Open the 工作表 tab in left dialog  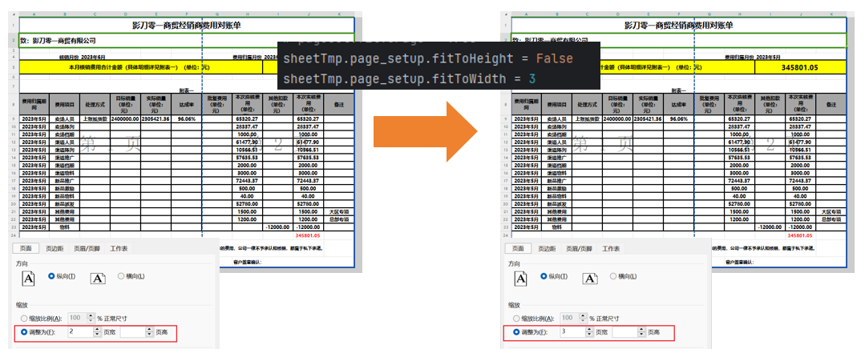119,249
